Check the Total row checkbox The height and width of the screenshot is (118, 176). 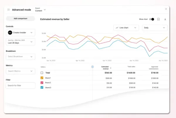point(42,73)
